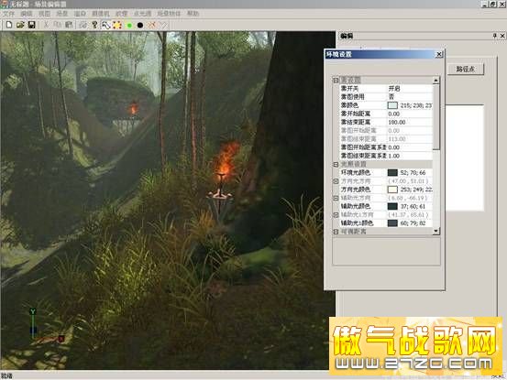507x380 pixels.
Task: Edit the 雾结束距离 value 180.00
Action: (397, 122)
